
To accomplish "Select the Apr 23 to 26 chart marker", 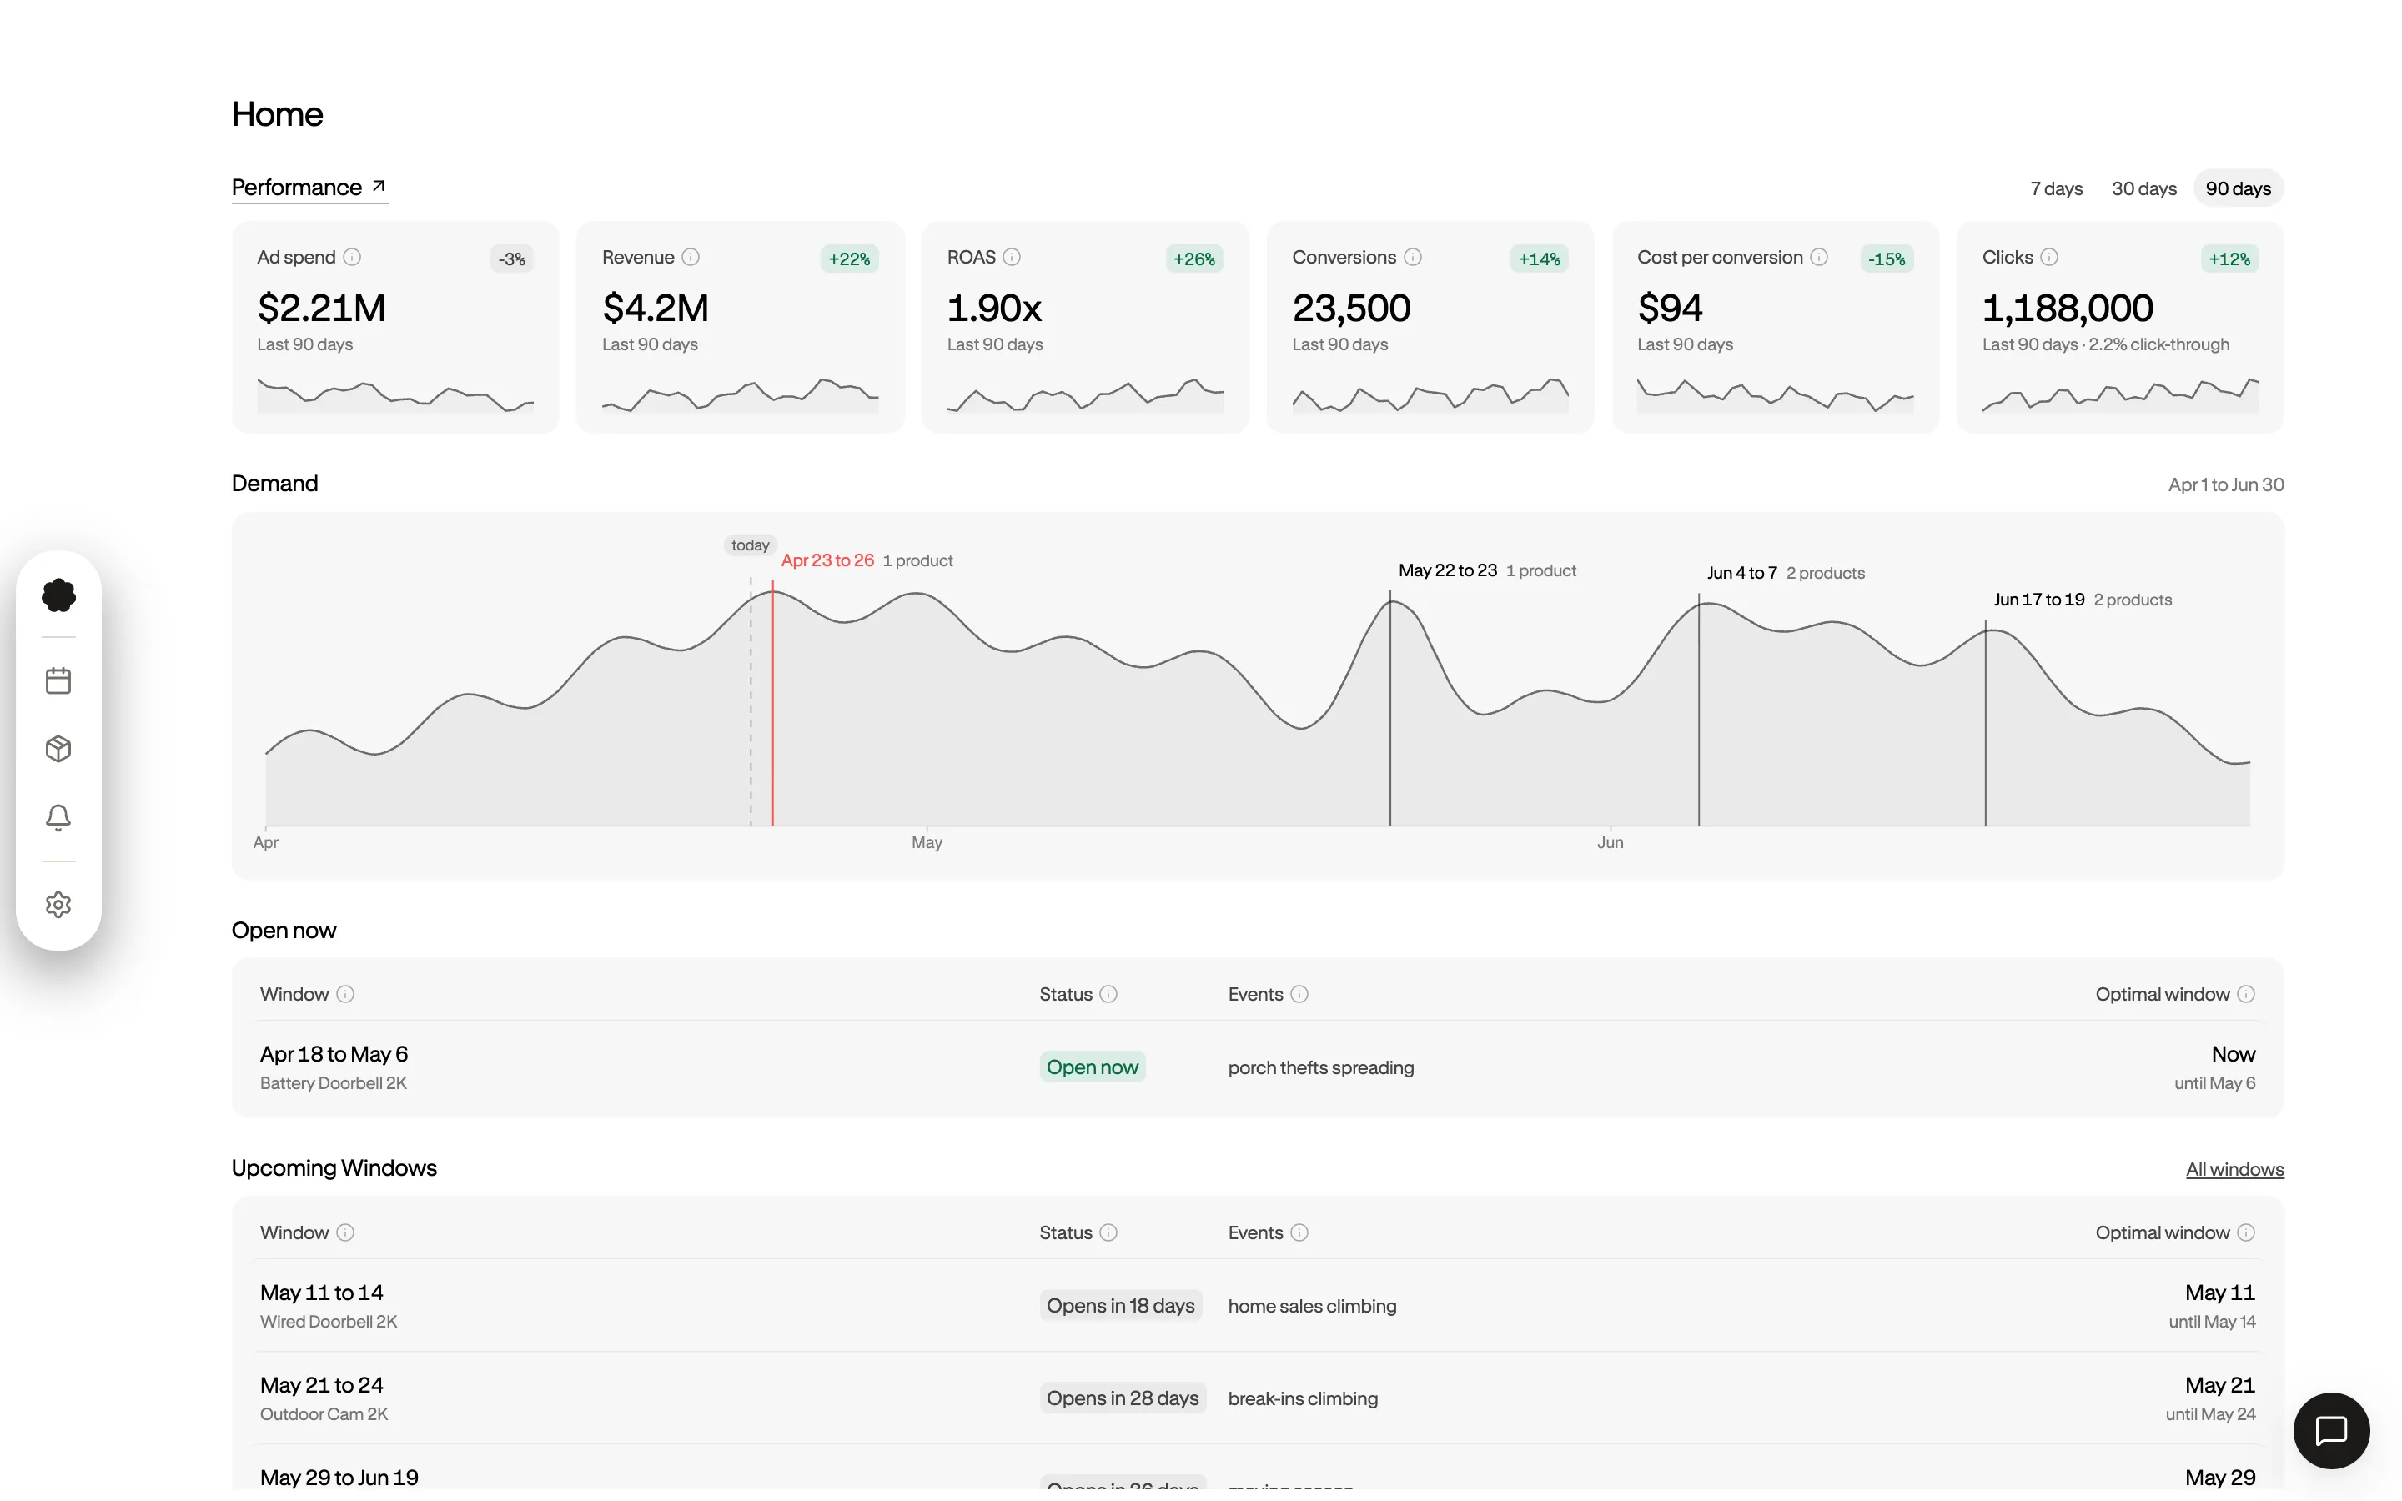I will [827, 561].
